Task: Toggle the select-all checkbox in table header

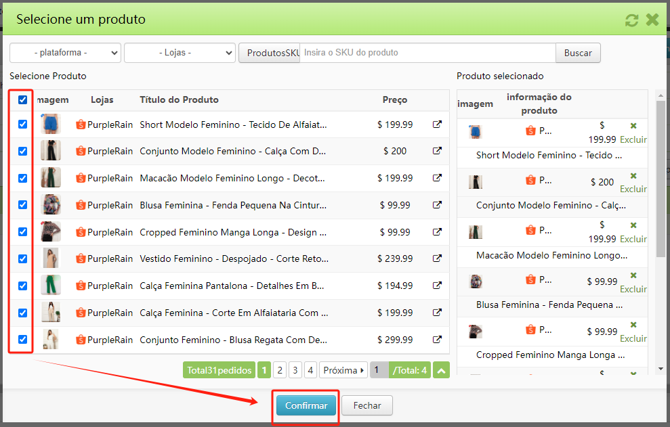Action: click(22, 100)
